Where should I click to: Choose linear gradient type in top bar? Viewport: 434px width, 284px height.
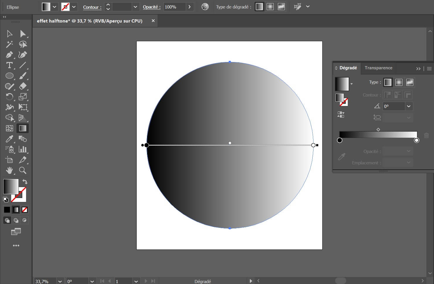[259, 7]
